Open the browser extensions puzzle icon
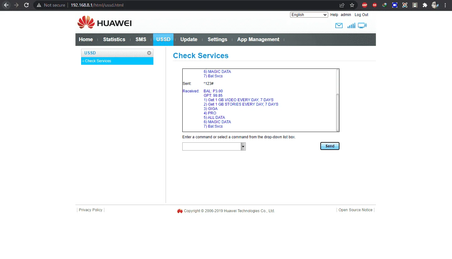452x259 pixels. (x=425, y=5)
